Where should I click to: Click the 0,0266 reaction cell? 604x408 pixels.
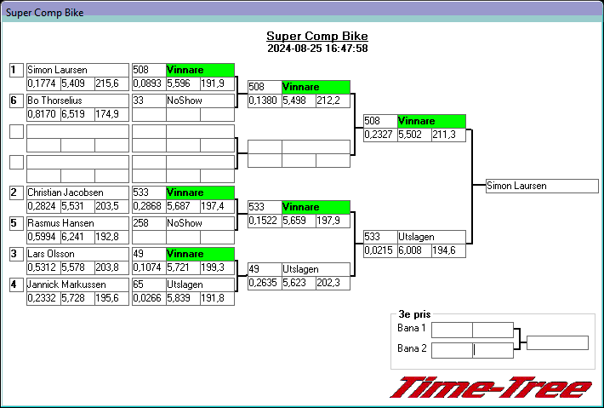pos(149,298)
